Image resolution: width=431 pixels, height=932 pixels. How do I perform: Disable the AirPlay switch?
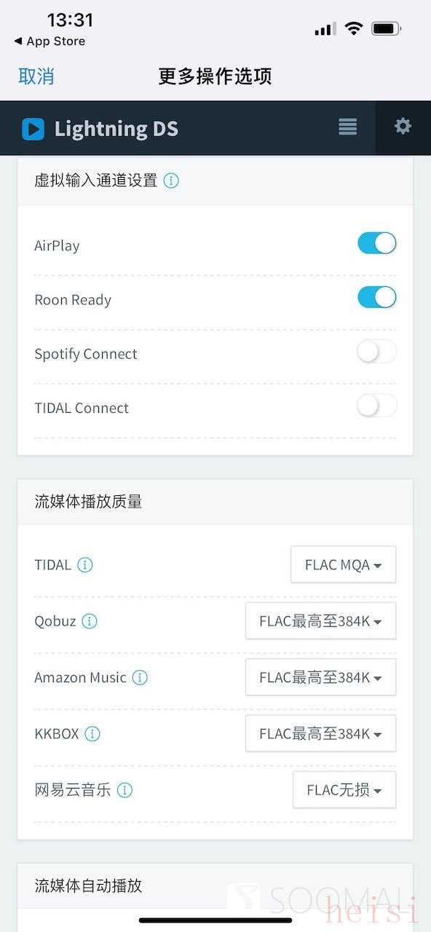pos(377,243)
